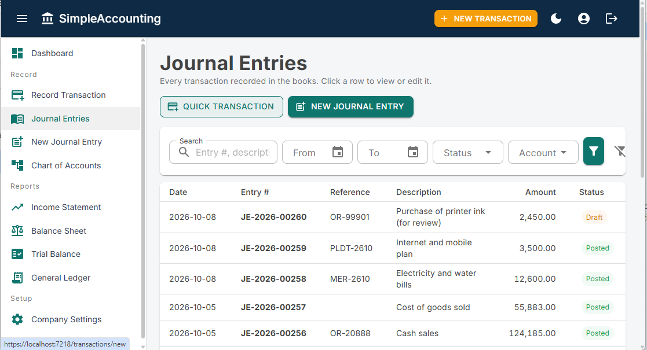The height and width of the screenshot is (350, 647).
Task: Click the New Transaction button
Action: click(485, 19)
